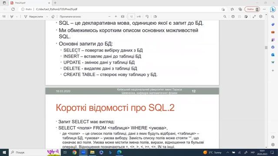
Task: Close the Pres29.pdf tab
Action: [x=49, y=3]
